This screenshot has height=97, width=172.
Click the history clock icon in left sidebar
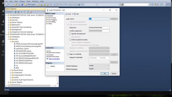(x=3, y=51)
